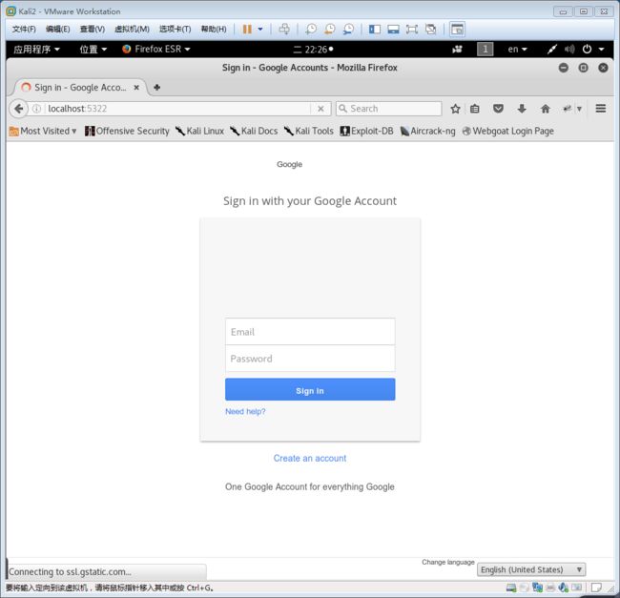Open the 帮助(H) menu
This screenshot has width=620, height=598.
point(214,30)
